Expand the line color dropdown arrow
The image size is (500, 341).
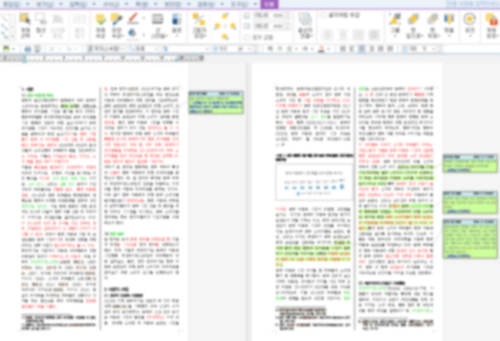click(143, 19)
